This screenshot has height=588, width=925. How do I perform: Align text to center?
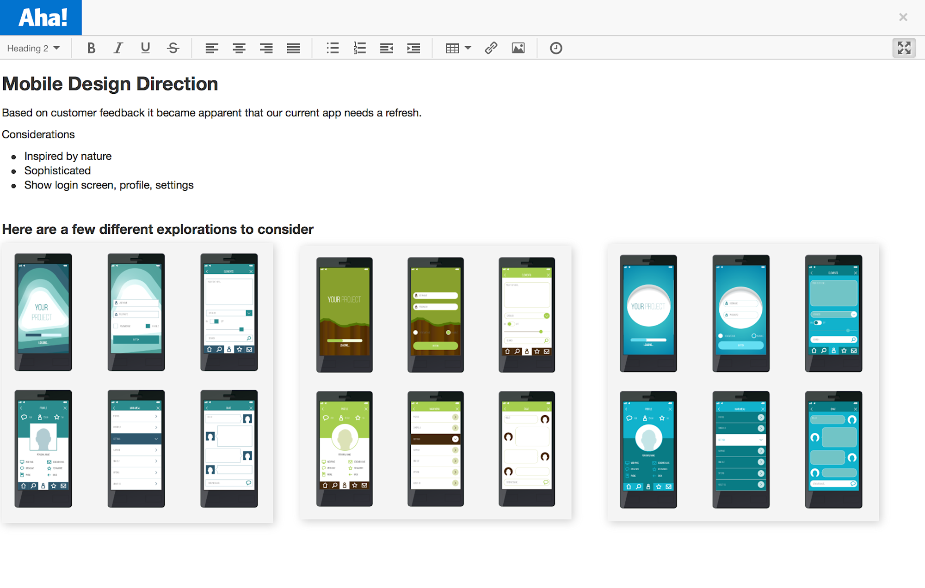(x=239, y=48)
